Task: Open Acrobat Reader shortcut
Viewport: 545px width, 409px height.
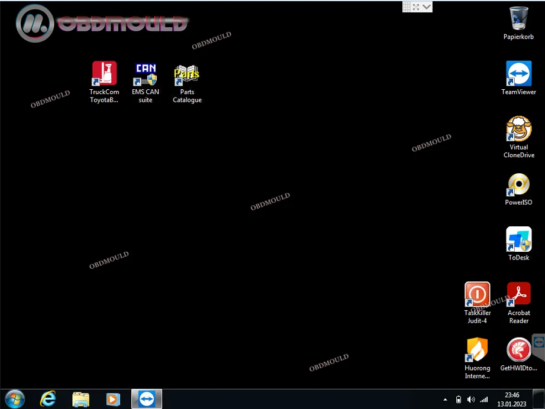Action: point(518,295)
